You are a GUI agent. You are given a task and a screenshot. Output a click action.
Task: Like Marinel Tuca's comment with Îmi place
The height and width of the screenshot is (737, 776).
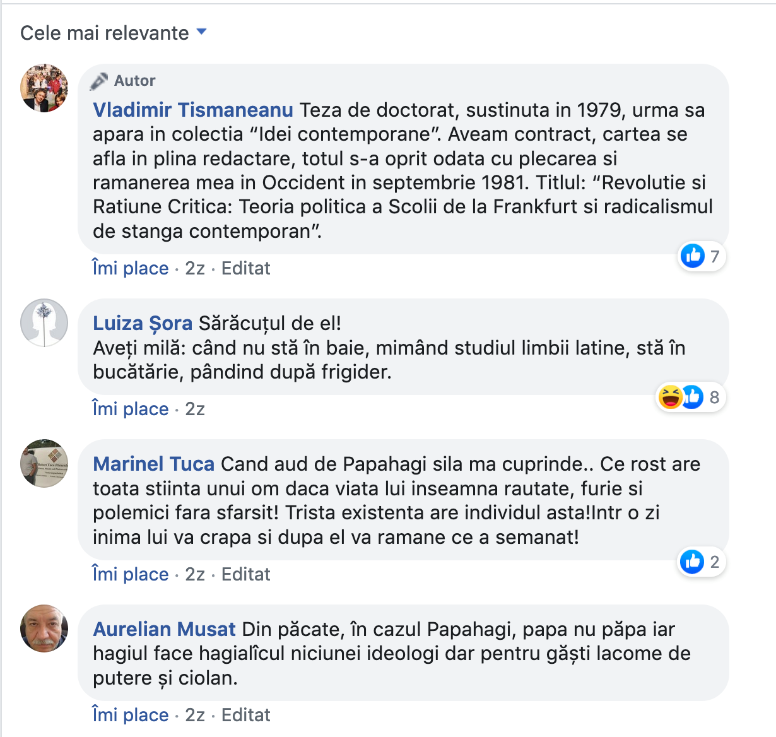(x=131, y=574)
